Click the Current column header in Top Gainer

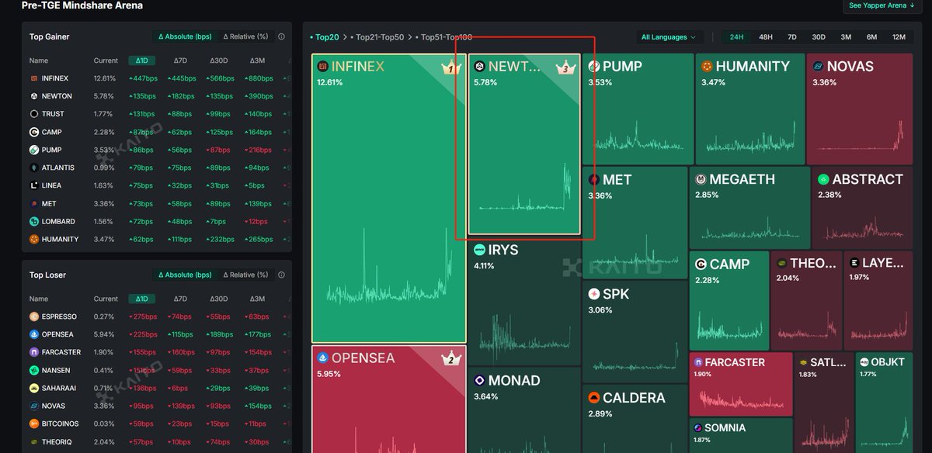[x=106, y=61]
